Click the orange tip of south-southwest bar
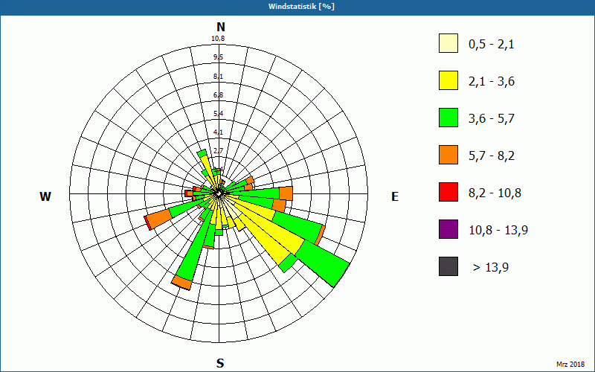 [x=181, y=283]
